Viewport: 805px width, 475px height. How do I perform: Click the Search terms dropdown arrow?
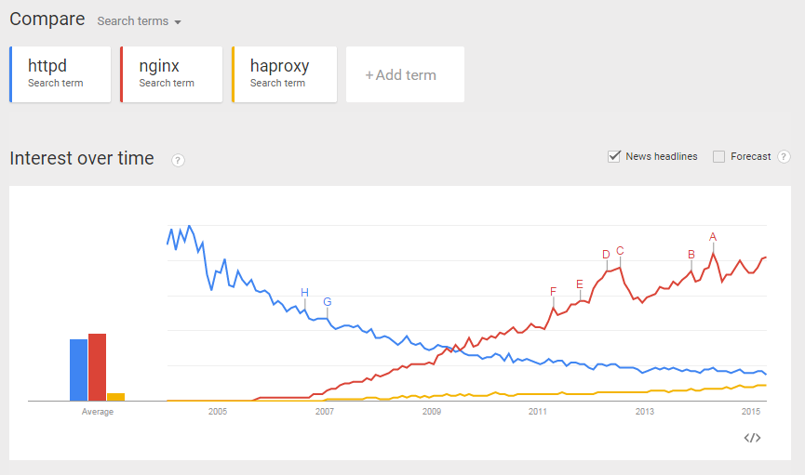click(x=178, y=22)
